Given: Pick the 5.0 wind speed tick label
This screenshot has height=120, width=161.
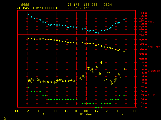Looking at the screenshot, I should 144,73.
